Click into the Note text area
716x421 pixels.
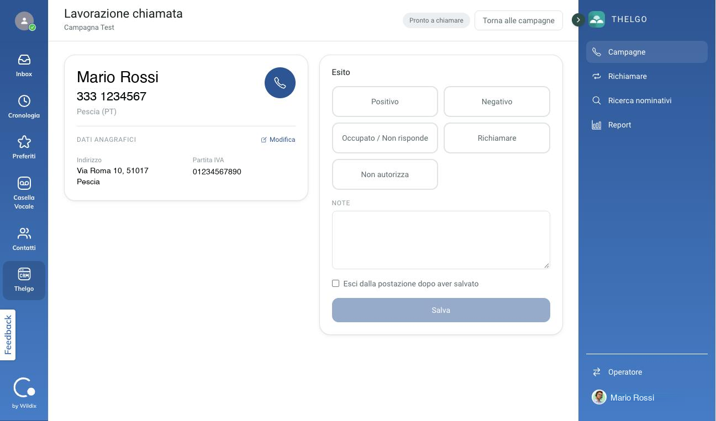441,240
